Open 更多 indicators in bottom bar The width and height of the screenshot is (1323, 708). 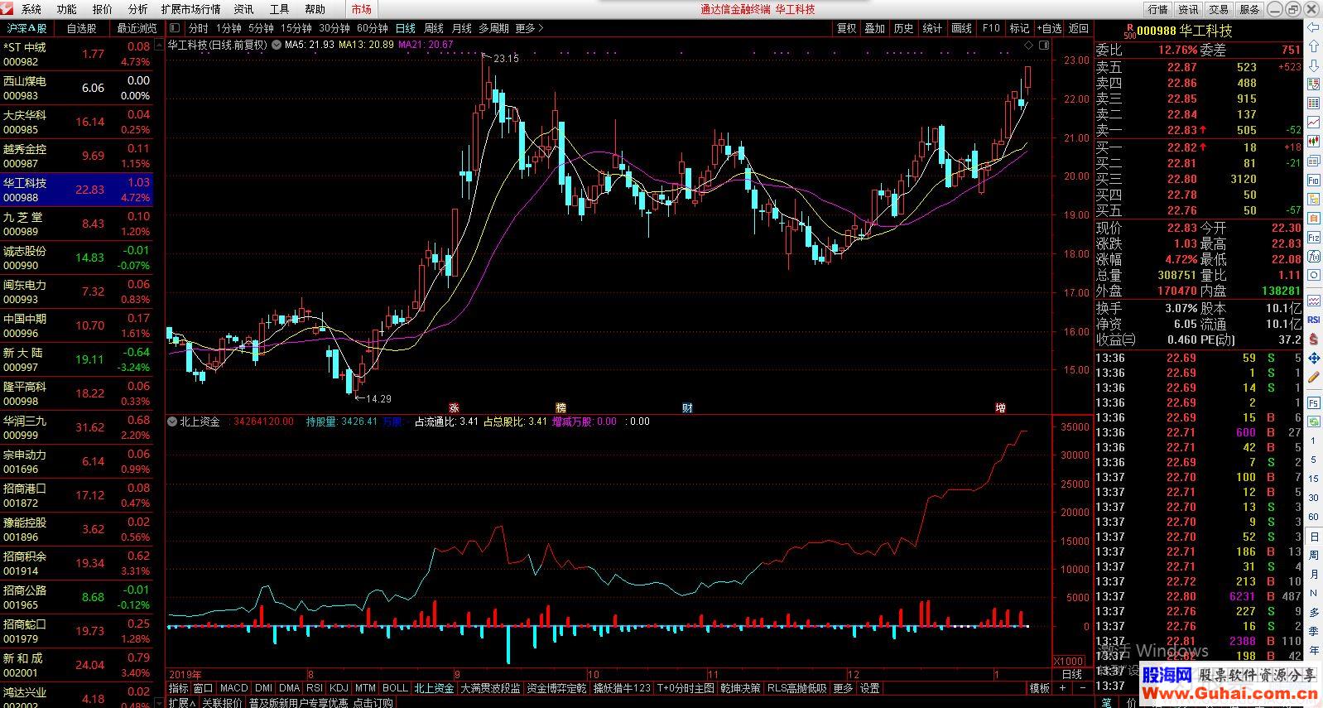843,688
